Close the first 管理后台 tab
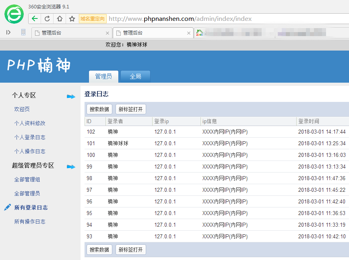 pyautogui.click(x=107, y=33)
